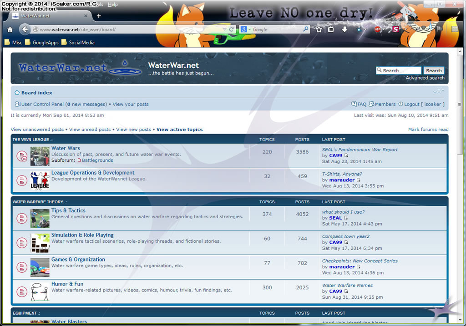Screen dimensions: 466x326
Task: Click the change font size icon
Action: click(x=439, y=91)
